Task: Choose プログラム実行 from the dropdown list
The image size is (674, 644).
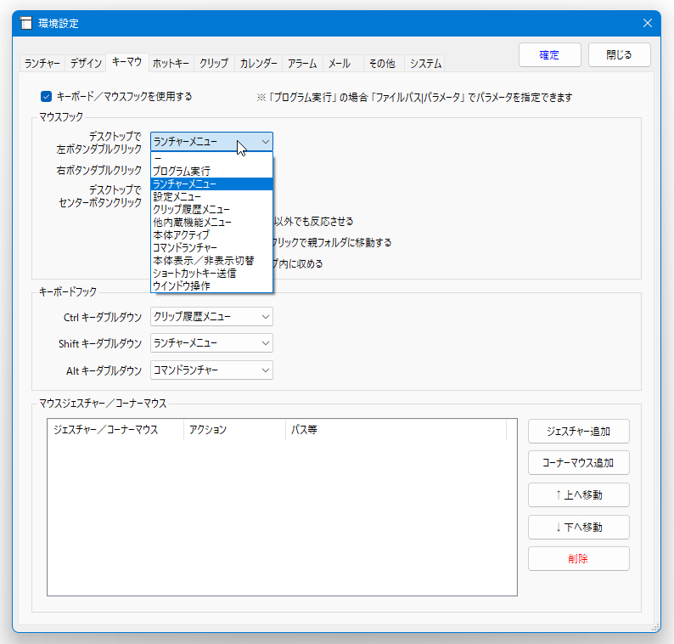Action: click(211, 172)
